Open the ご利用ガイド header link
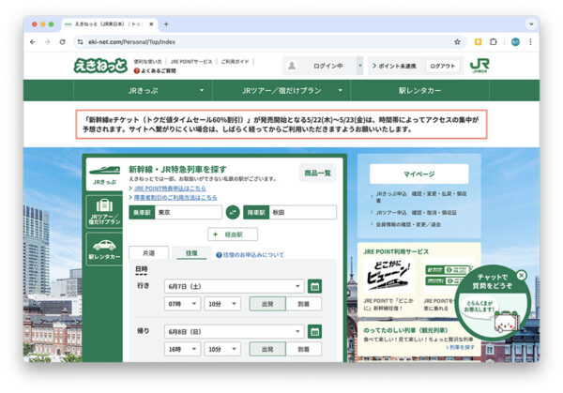The height and width of the screenshot is (393, 563). (235, 61)
